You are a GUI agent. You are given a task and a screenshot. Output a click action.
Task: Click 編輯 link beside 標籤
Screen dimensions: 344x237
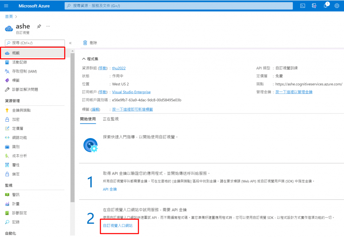[x=95, y=109]
